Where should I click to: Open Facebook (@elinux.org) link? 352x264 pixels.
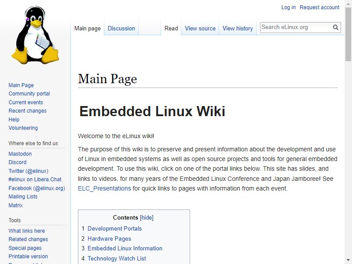tap(37, 188)
